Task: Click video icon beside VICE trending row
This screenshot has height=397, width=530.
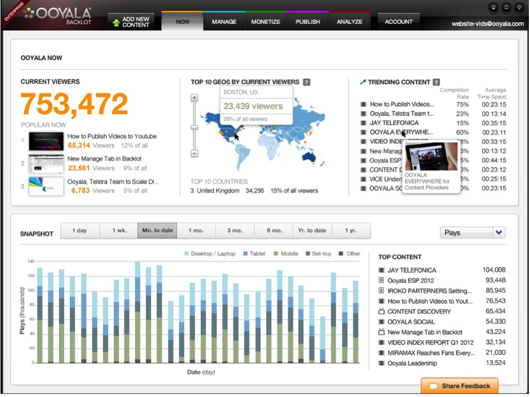Action: point(363,179)
